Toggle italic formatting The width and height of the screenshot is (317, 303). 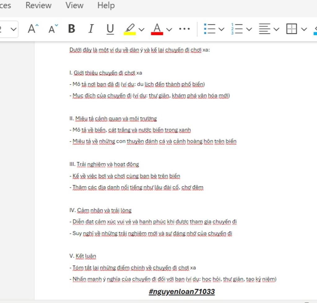point(91,29)
